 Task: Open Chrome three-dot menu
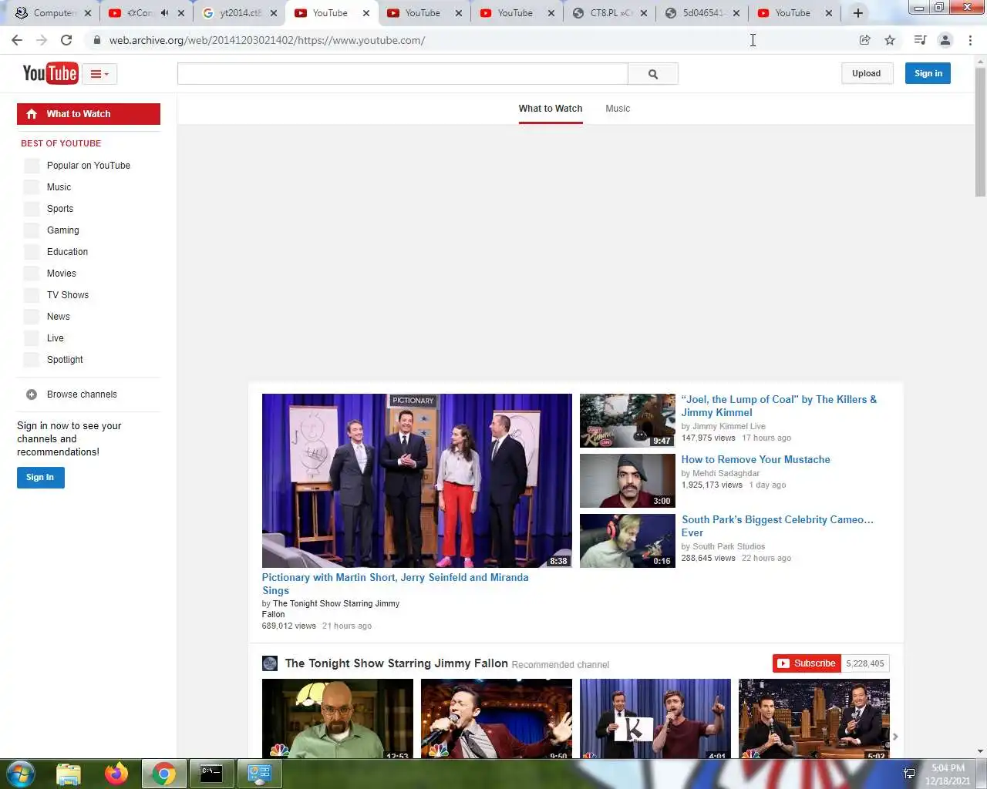coord(970,40)
